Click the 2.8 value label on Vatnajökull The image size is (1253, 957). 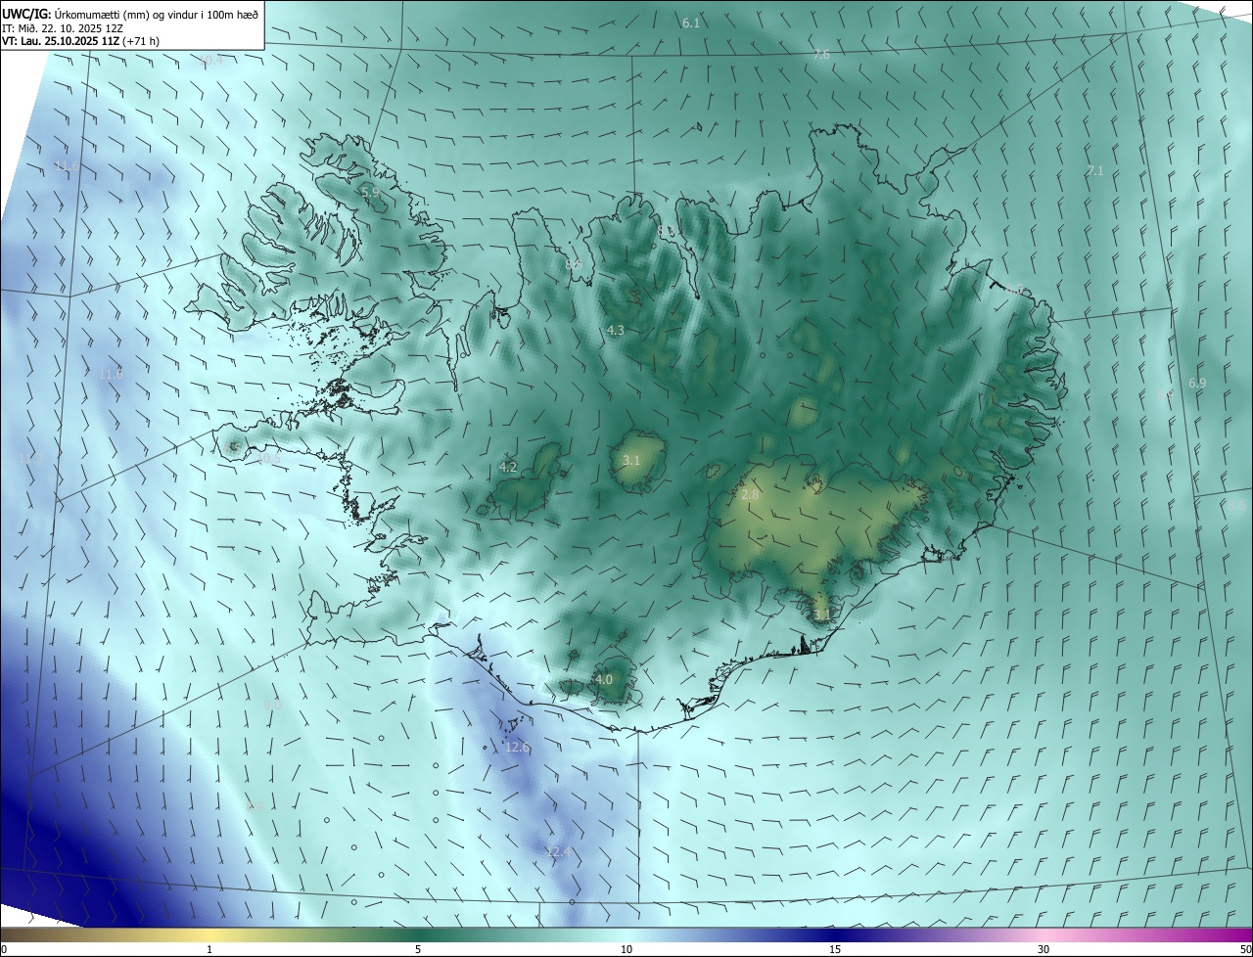click(x=750, y=496)
